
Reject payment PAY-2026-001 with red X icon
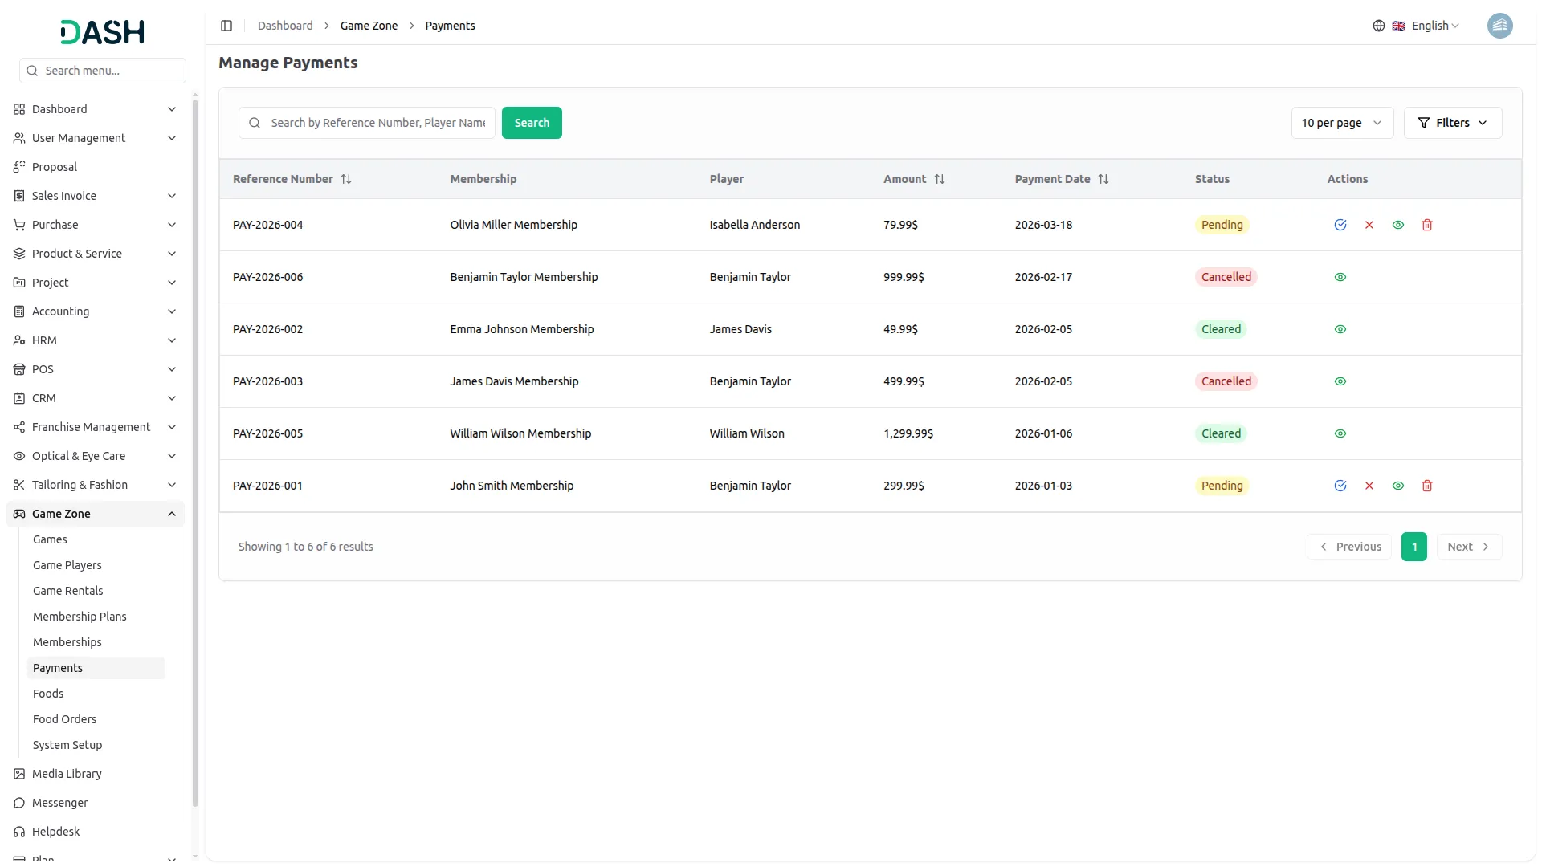[x=1369, y=486]
